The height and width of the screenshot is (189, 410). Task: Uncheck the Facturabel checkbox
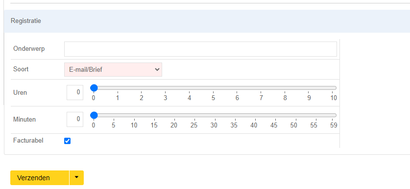pyautogui.click(x=68, y=141)
